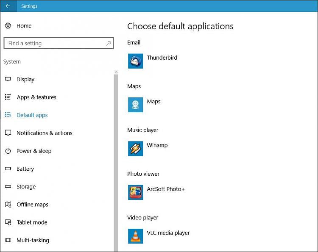
Task: Click the Thunderbird email app icon
Action: (x=135, y=61)
